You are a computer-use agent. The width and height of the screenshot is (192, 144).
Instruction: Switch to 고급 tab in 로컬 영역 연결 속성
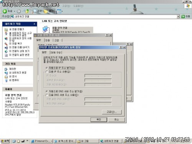click(x=56, y=40)
